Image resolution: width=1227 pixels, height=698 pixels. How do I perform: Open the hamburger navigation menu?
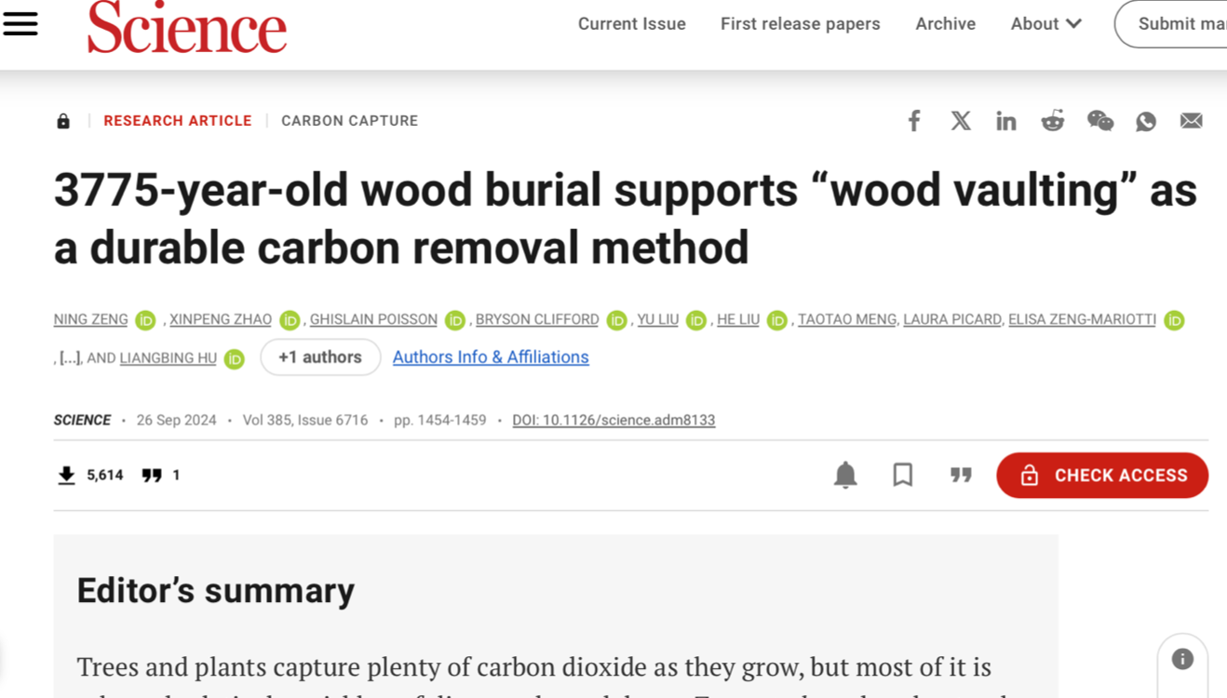point(20,24)
